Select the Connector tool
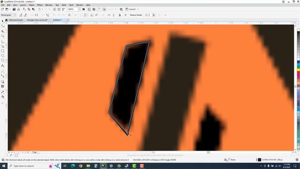The height and width of the screenshot is (169, 300). 3,76
